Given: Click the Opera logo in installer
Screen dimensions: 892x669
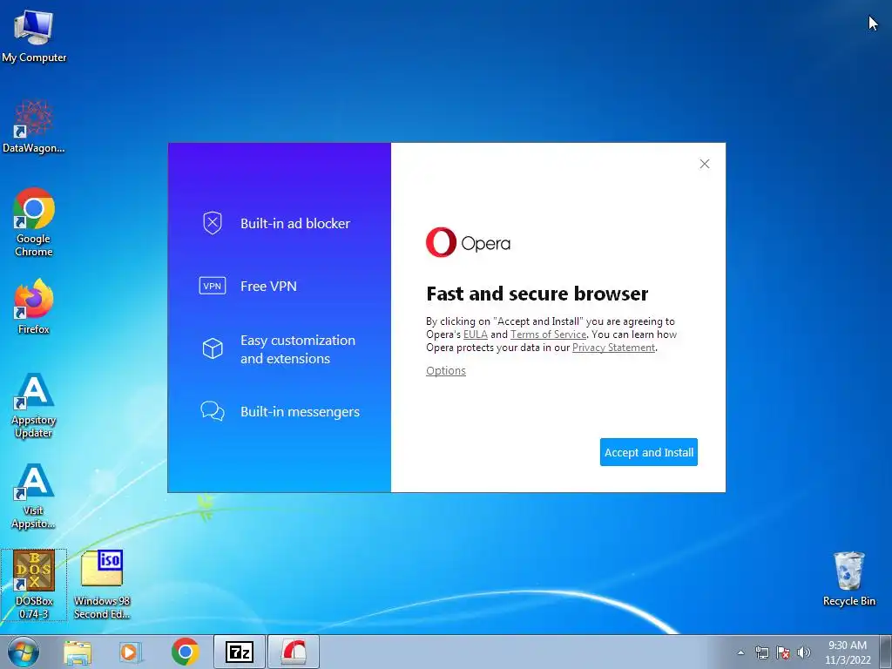Looking at the screenshot, I should click(x=468, y=243).
